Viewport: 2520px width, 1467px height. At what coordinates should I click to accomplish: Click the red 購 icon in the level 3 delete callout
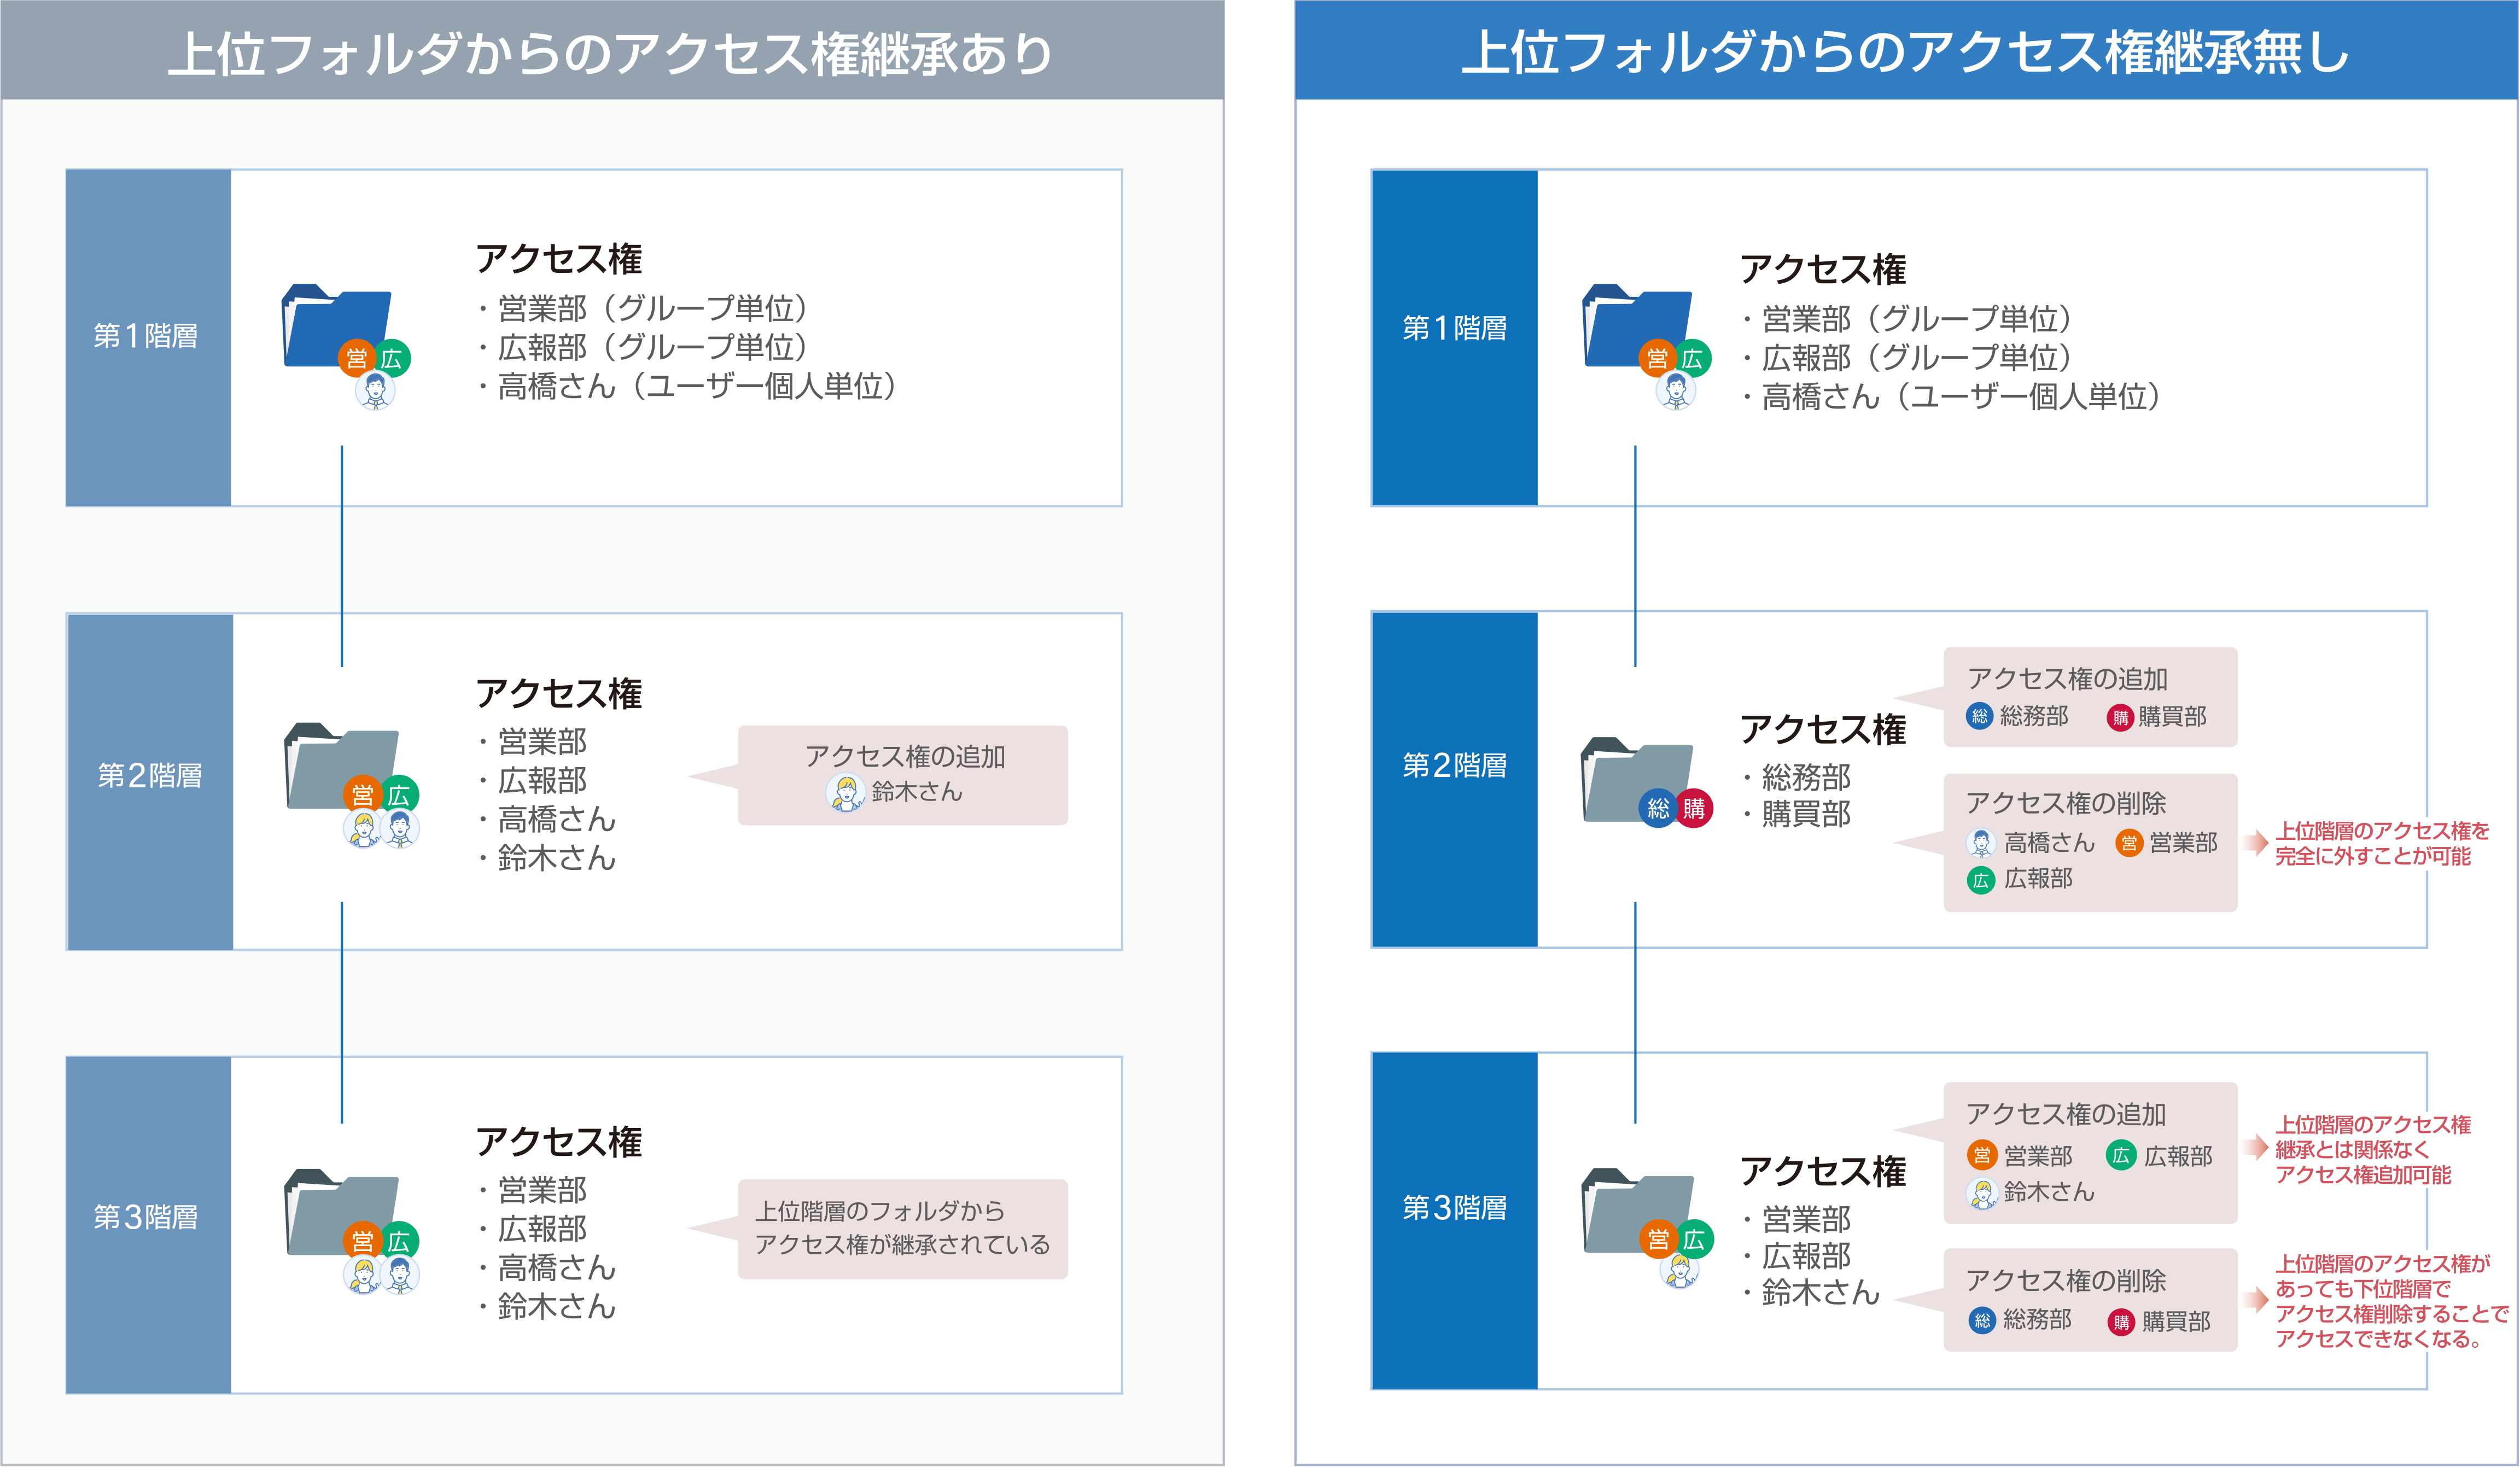[x=2121, y=1323]
